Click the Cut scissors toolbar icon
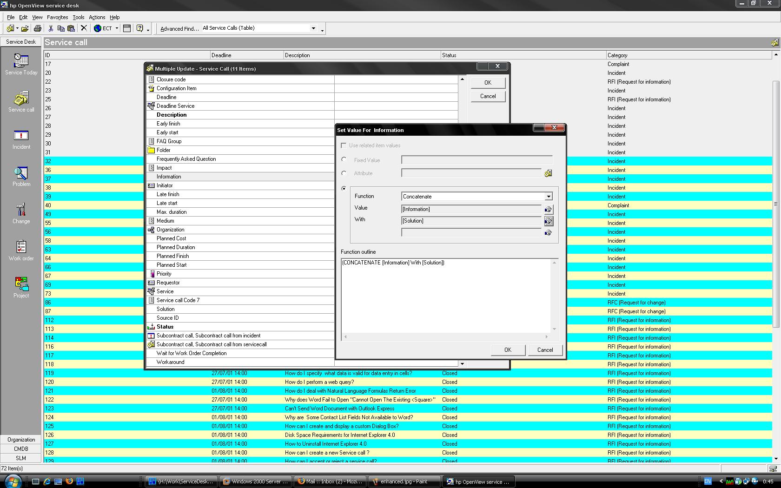This screenshot has height=488, width=781. coord(51,28)
